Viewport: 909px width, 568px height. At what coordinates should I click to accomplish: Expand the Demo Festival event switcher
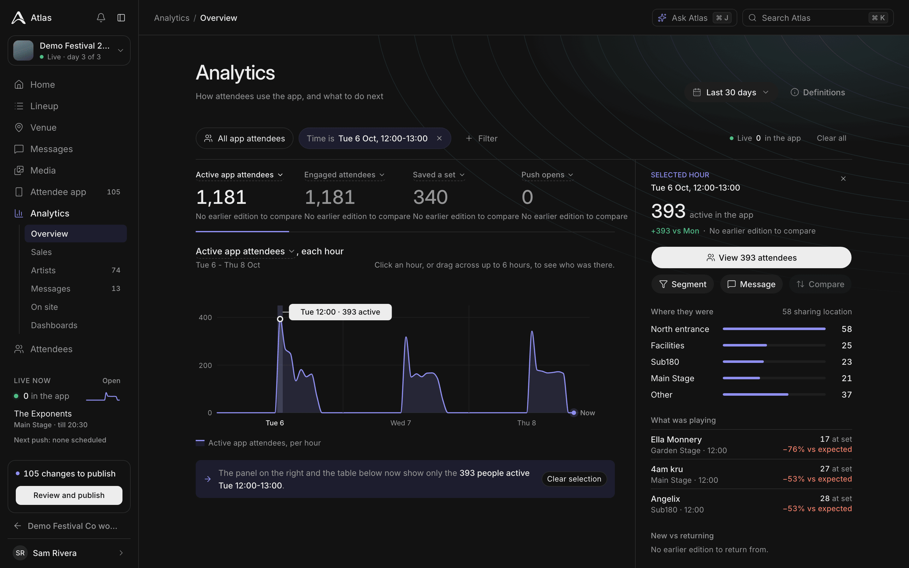[69, 51]
